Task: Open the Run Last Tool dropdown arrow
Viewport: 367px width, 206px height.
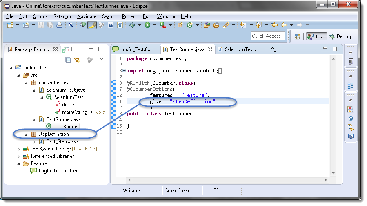Action: point(170,25)
